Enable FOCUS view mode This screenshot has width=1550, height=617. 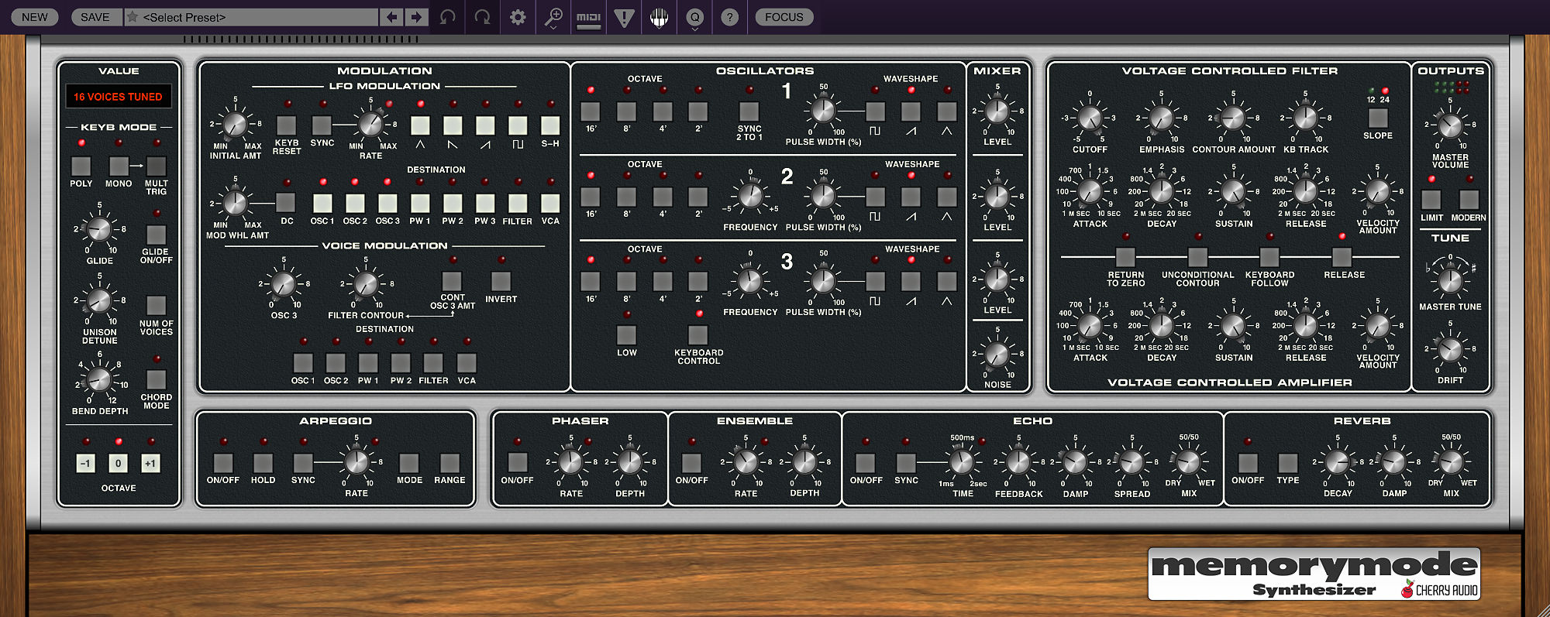(784, 17)
